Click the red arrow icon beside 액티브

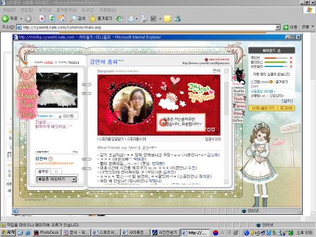pyautogui.click(x=291, y=58)
